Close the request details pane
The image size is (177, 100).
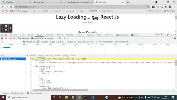[x=28, y=56]
